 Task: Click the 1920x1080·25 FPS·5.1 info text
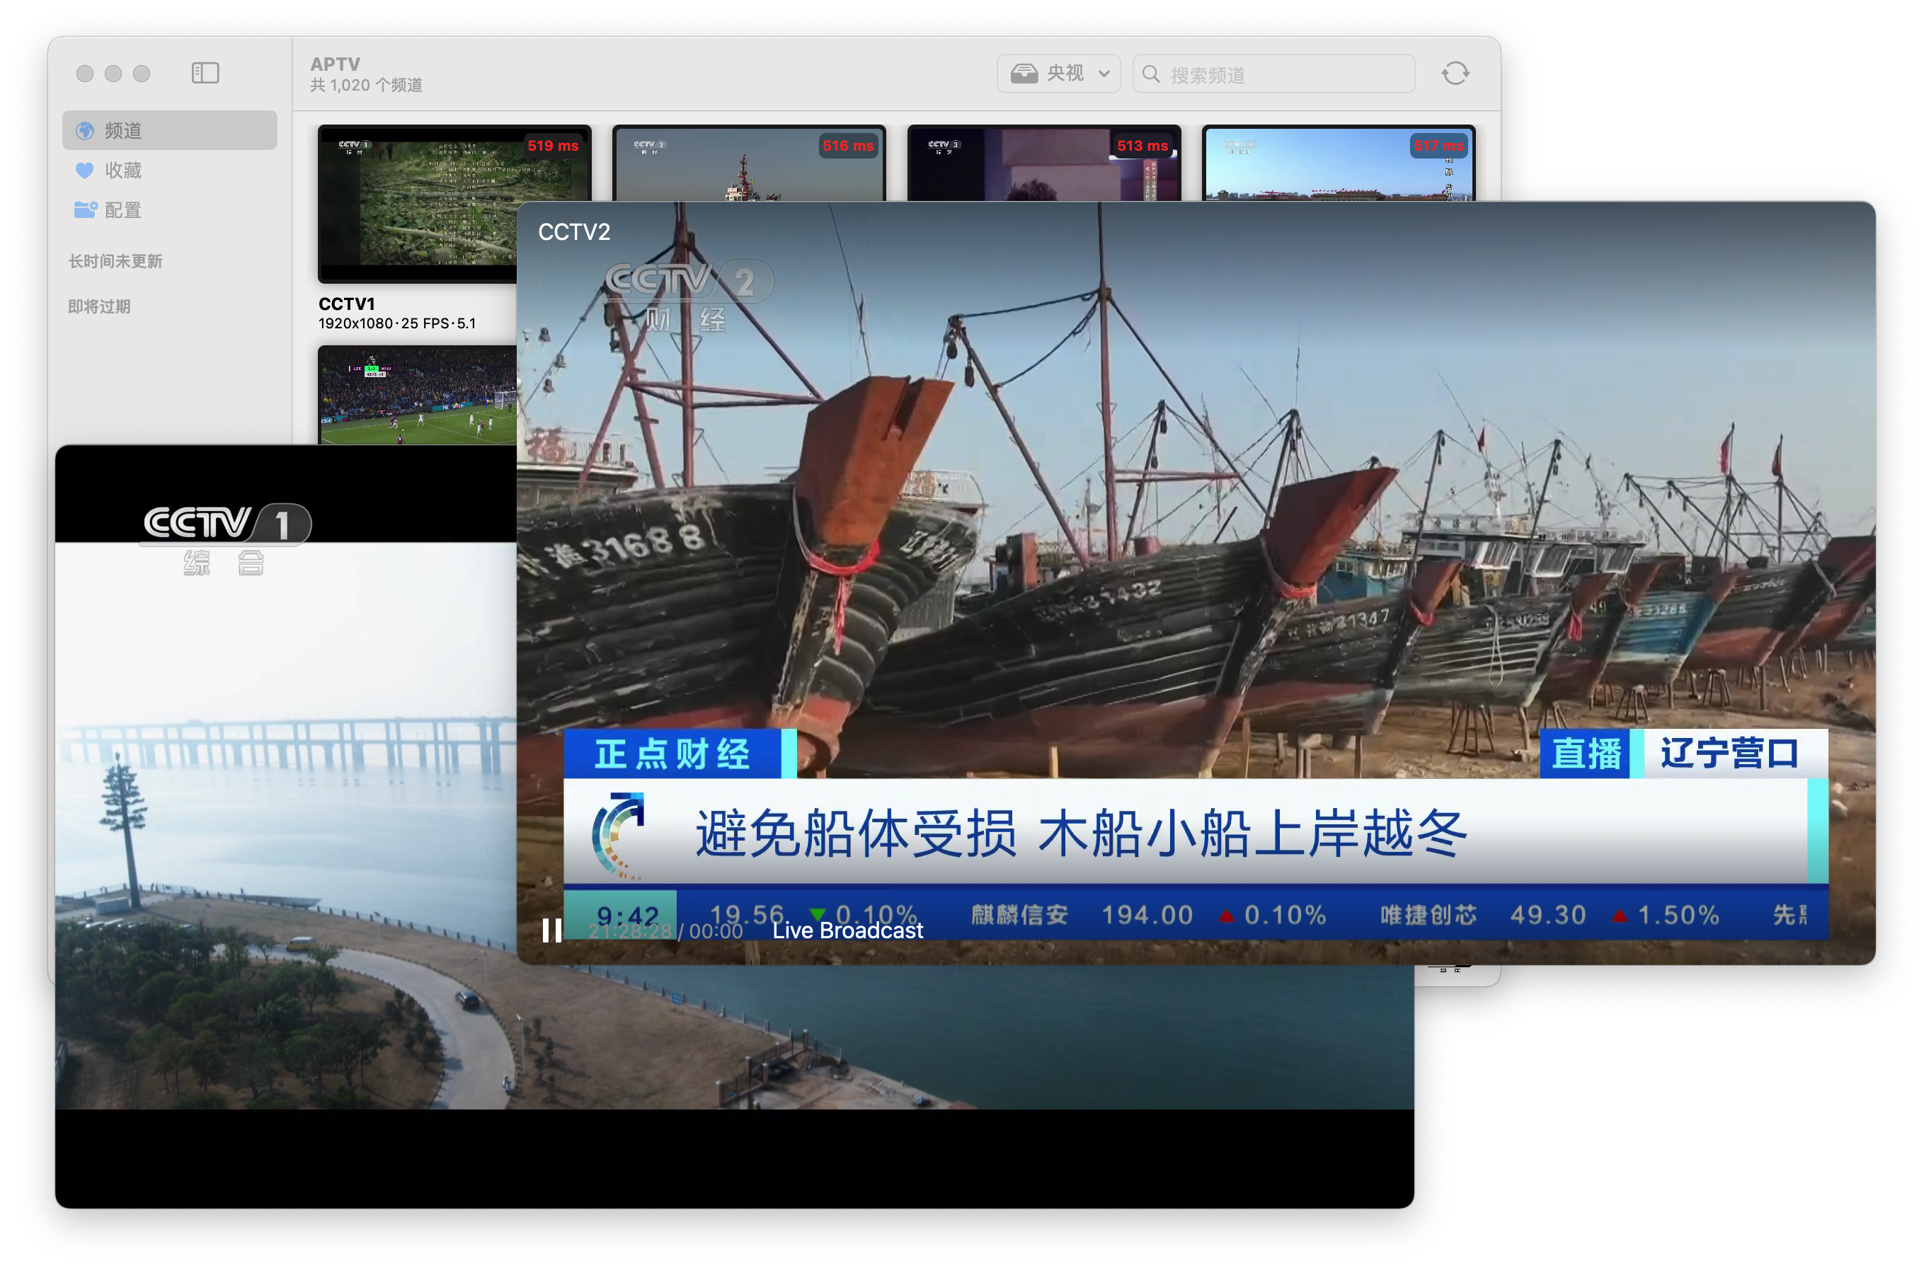pyautogui.click(x=396, y=323)
